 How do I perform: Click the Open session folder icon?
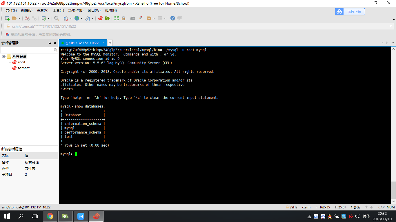click(x=14, y=18)
